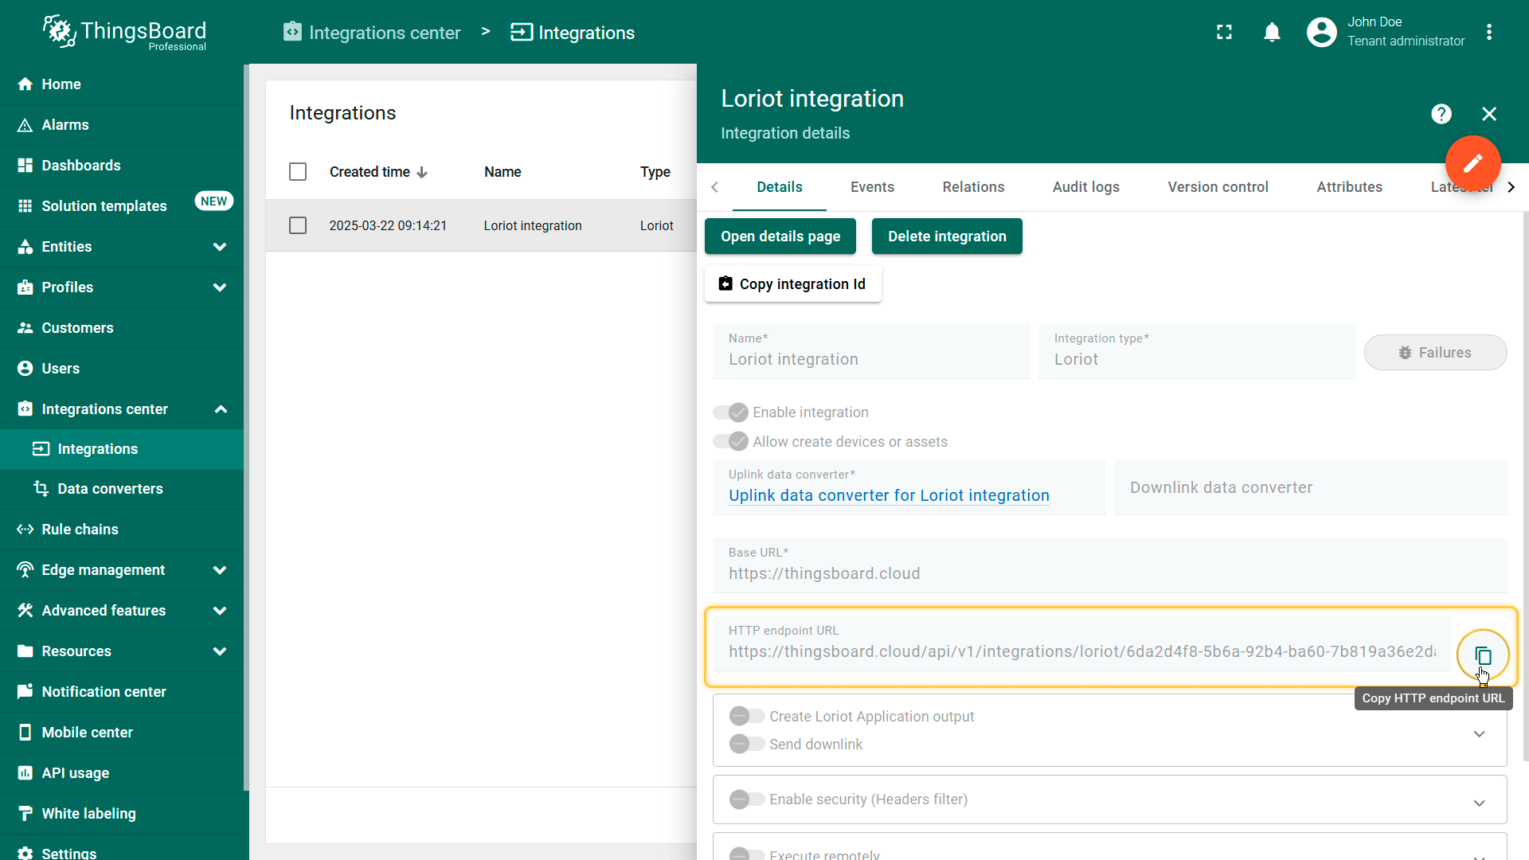Click the copy HTTP endpoint URL icon
The image size is (1529, 860).
pos(1482,655)
